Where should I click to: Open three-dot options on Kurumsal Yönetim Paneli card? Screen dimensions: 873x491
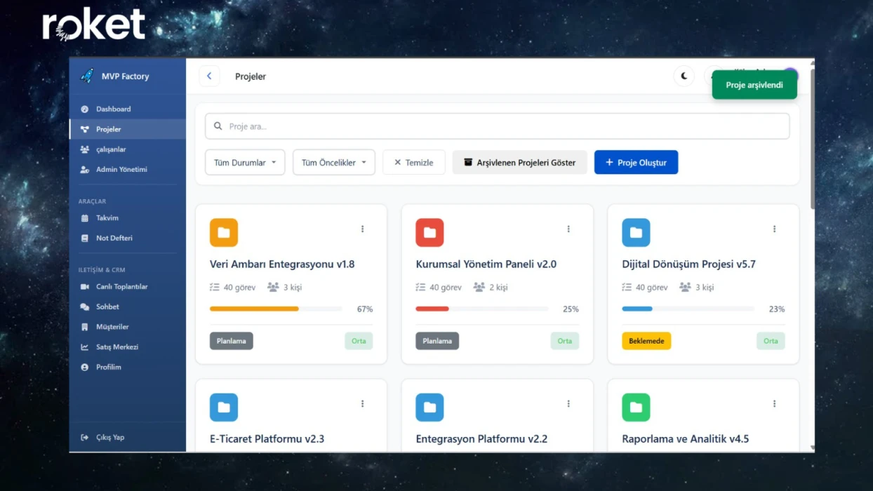point(568,229)
